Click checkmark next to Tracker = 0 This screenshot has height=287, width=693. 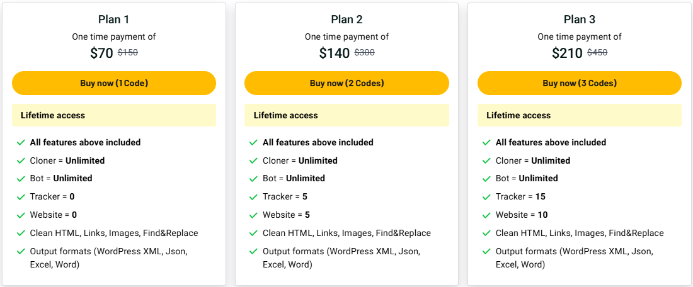point(21,197)
